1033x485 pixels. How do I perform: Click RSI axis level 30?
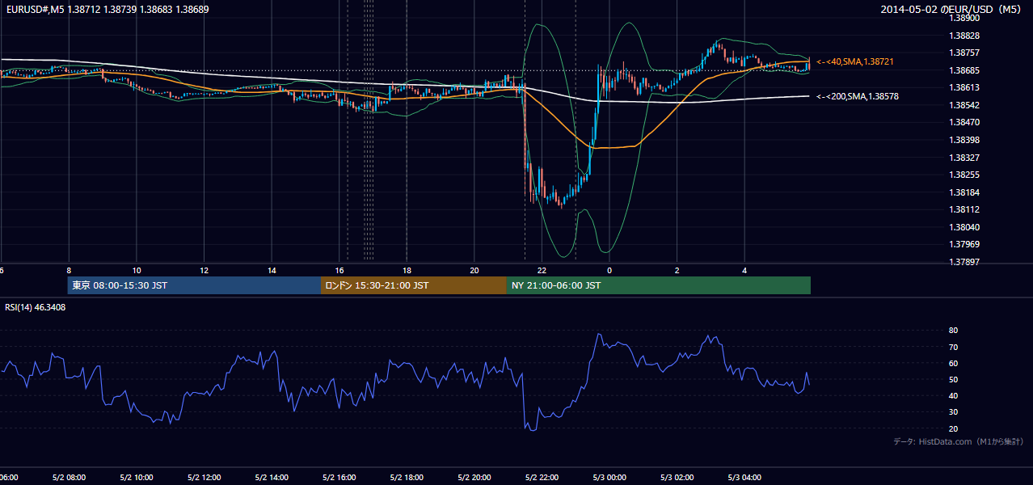pyautogui.click(x=953, y=412)
